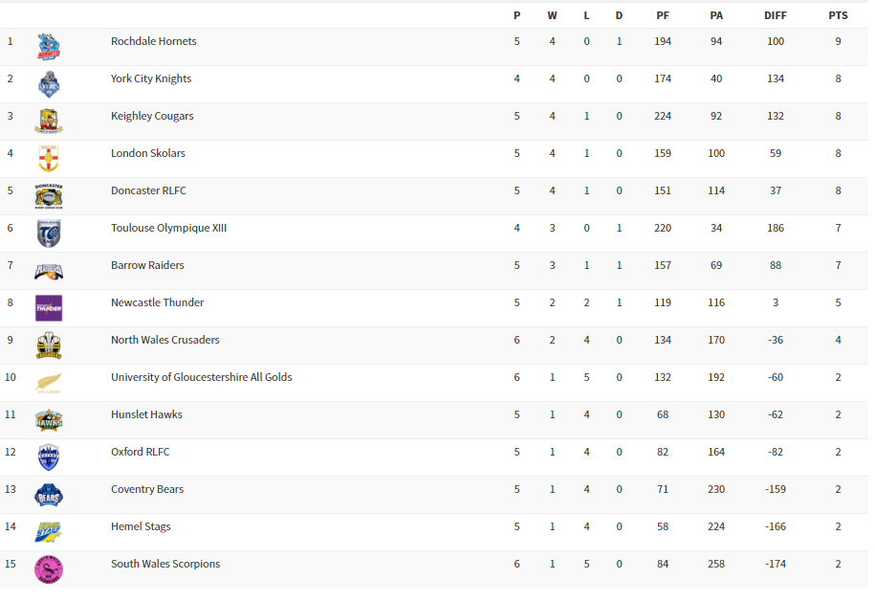Click the Toulouse Olympique XIII crest
This screenshot has width=875, height=602.
(x=49, y=234)
